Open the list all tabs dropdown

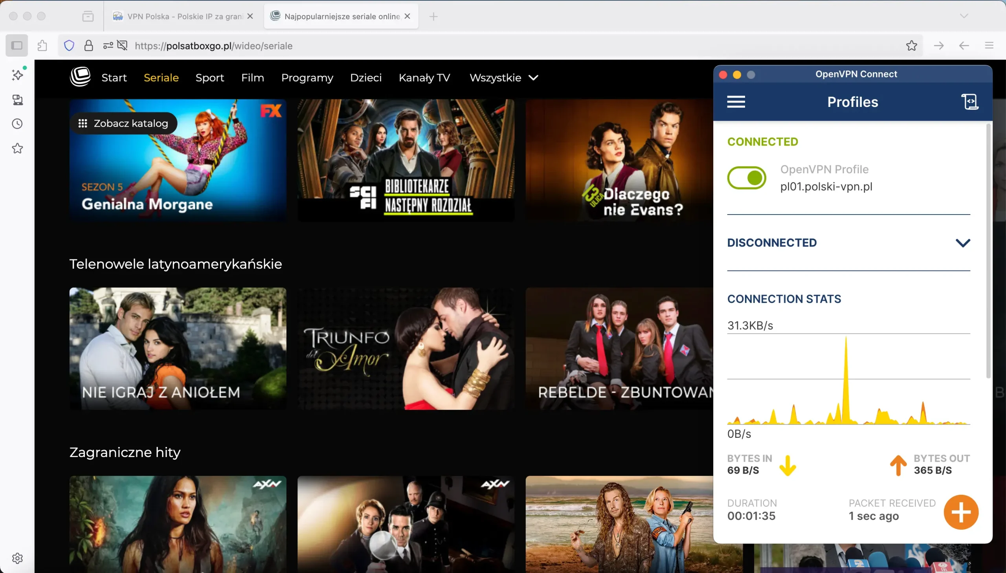pos(964,16)
